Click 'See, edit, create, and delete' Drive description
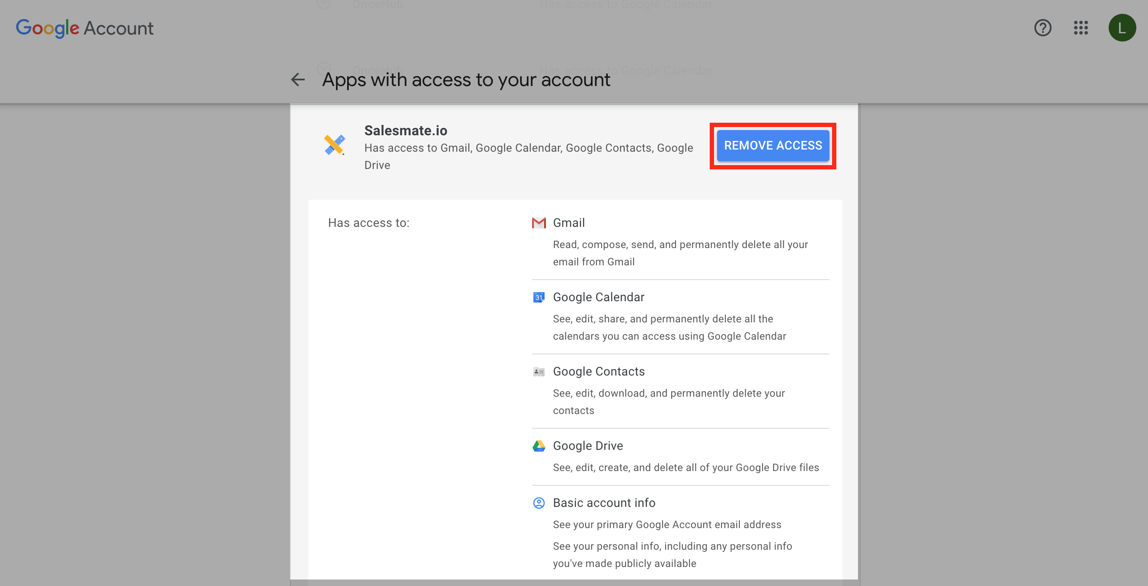The image size is (1148, 586). [686, 468]
